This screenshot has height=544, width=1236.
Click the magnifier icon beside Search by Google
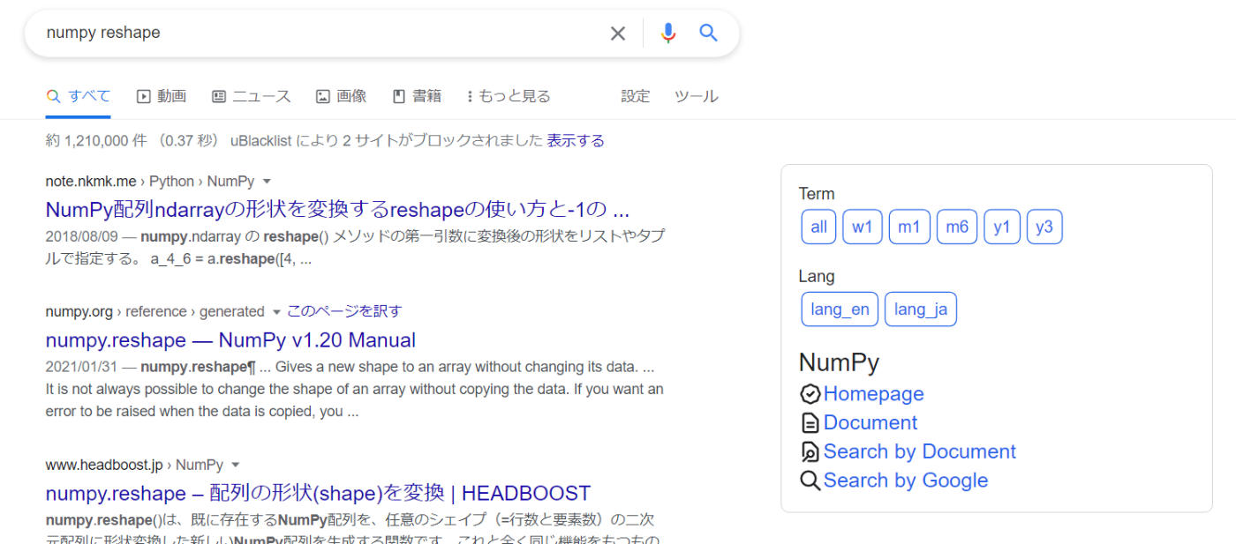pos(810,481)
